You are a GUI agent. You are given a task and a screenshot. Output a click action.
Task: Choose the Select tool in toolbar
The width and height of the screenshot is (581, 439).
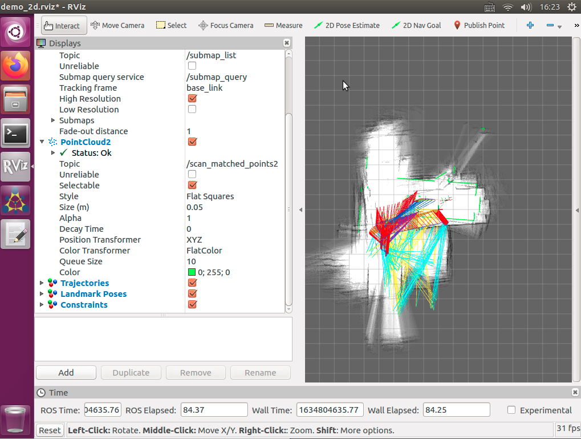[171, 25]
